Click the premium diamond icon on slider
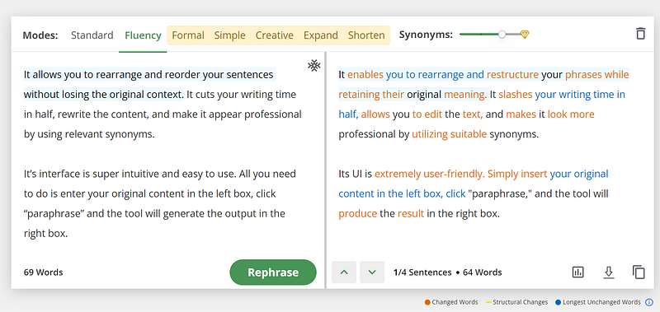 (524, 35)
